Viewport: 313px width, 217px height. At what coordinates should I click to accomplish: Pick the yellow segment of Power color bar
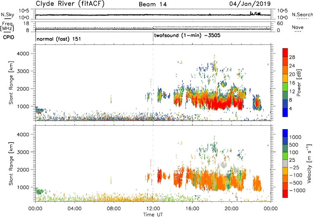point(285,78)
